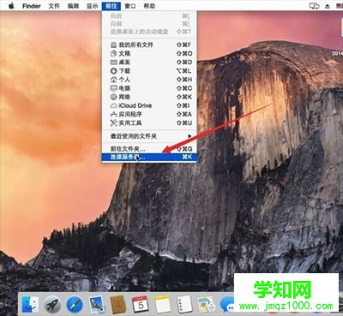
Task: Choose the greyed-out 向后 entry
Action: [x=149, y=16]
